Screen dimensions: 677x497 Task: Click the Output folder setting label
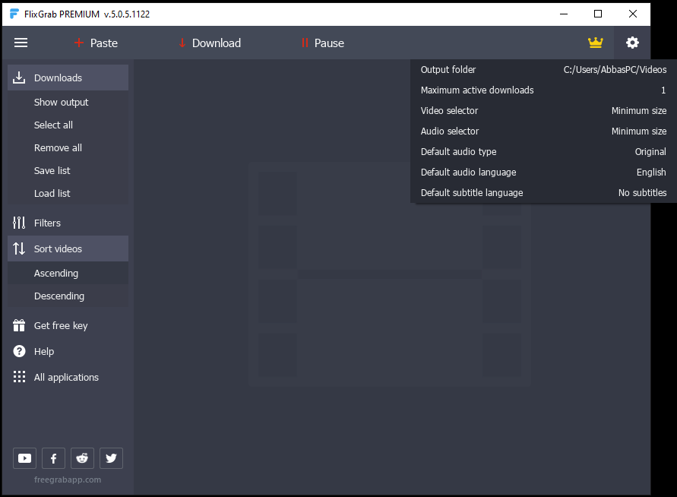(448, 69)
